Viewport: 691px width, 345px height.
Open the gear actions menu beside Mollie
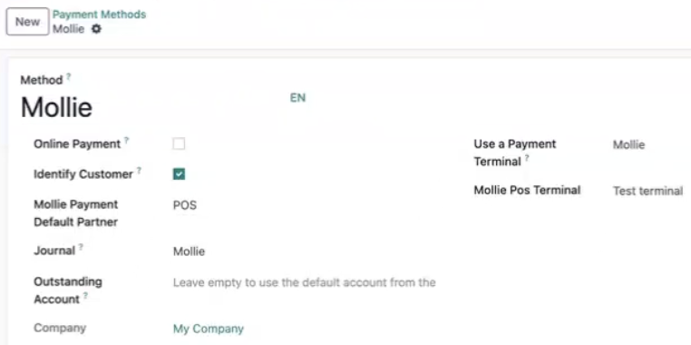[x=96, y=29]
